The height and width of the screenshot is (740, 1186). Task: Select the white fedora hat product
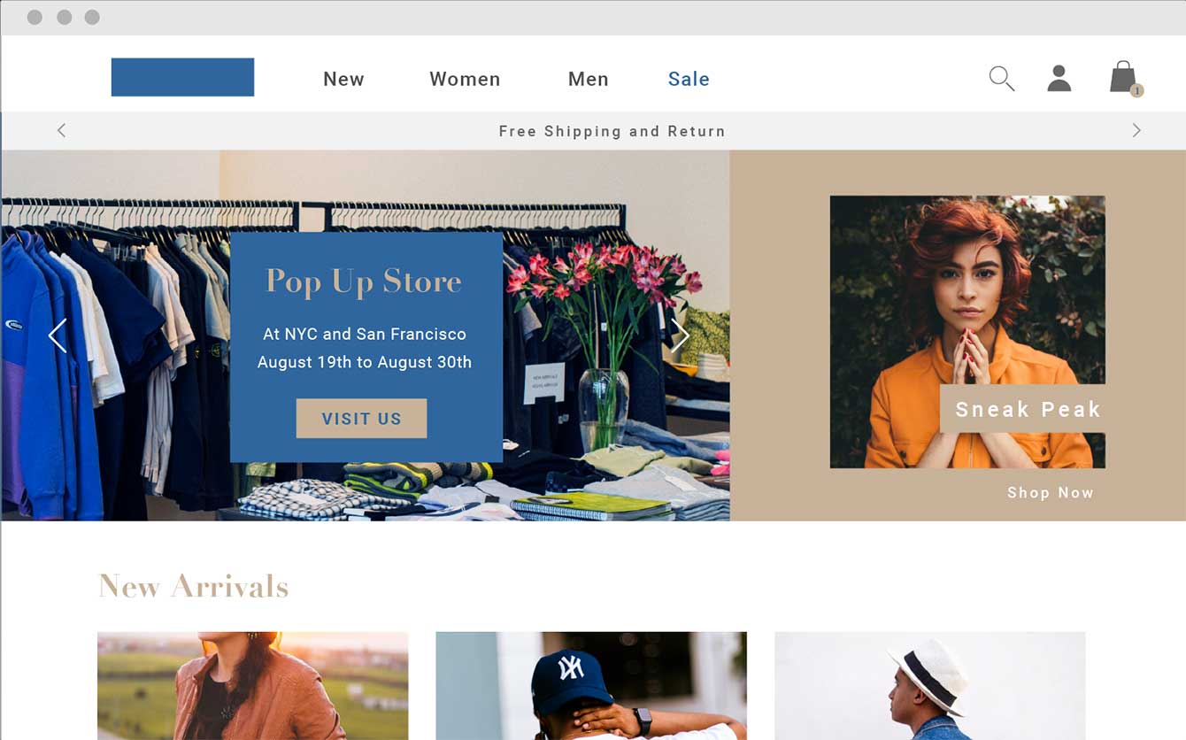coord(929,685)
